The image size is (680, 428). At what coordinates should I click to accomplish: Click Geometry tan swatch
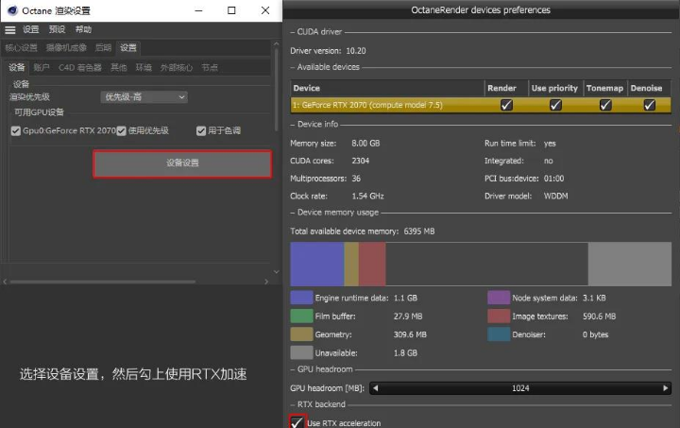(301, 334)
